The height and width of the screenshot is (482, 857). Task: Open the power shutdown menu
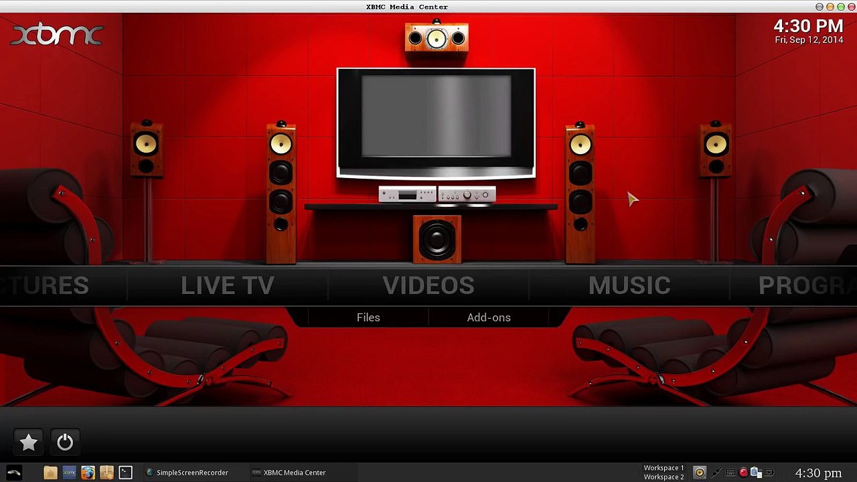[65, 443]
